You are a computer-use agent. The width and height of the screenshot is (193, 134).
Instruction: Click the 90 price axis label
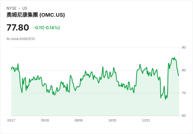(x=184, y=48)
